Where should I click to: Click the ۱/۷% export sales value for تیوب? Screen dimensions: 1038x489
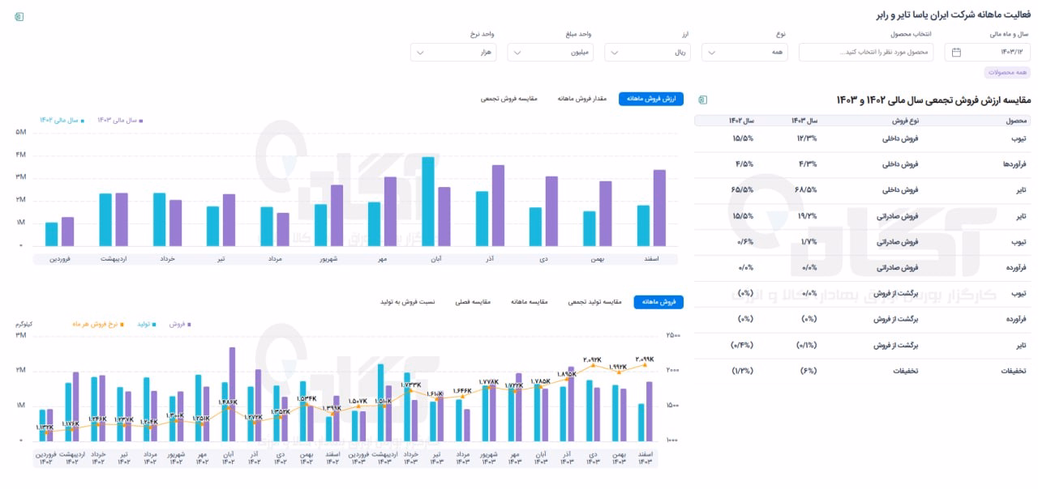809,242
